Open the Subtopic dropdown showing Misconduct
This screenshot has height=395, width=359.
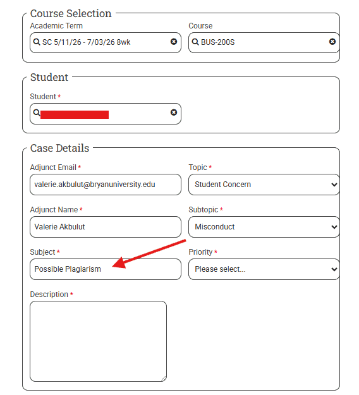pyautogui.click(x=264, y=227)
